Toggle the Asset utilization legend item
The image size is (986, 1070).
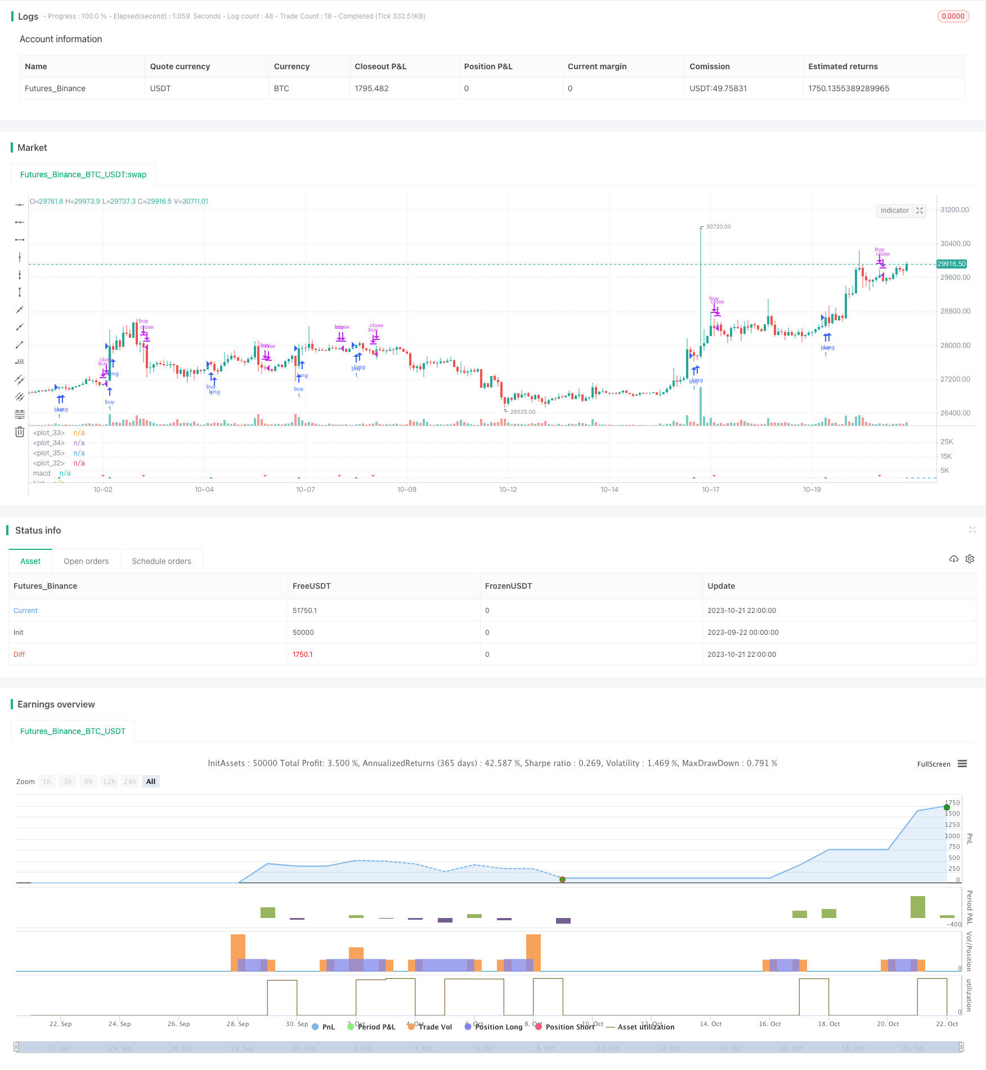click(x=640, y=1027)
